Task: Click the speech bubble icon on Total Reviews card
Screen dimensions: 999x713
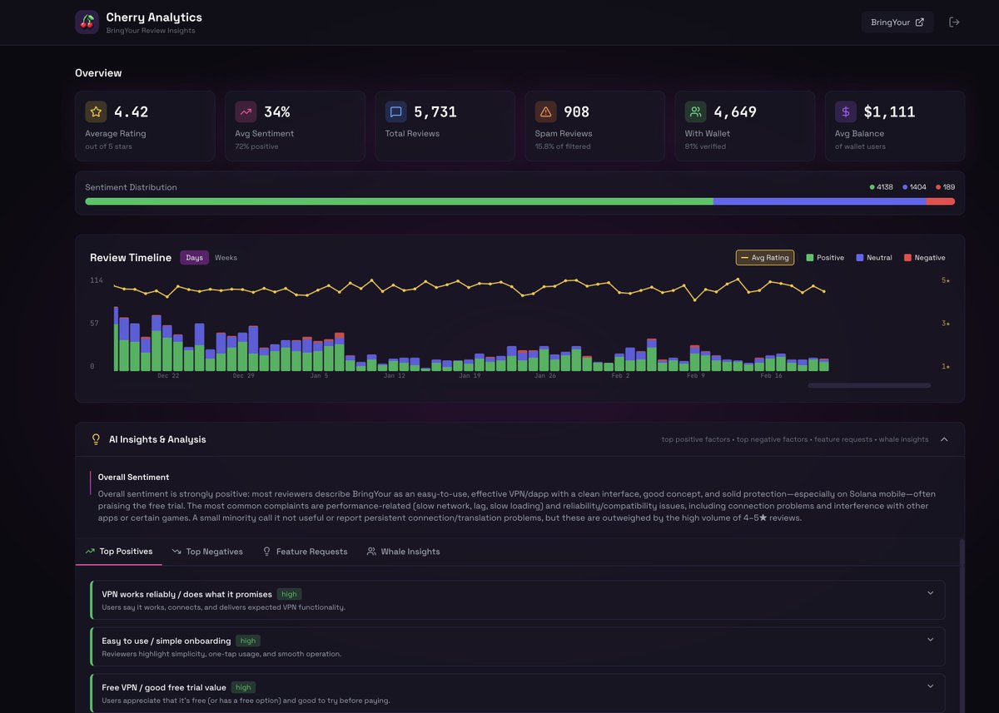Action: (x=395, y=111)
